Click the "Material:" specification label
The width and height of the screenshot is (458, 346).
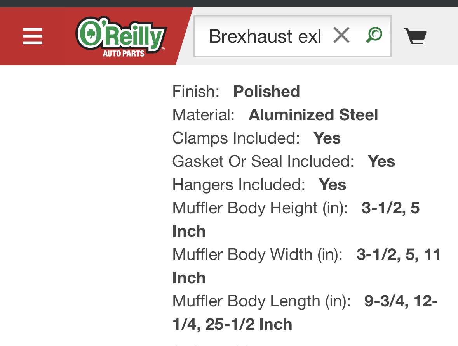(x=203, y=115)
